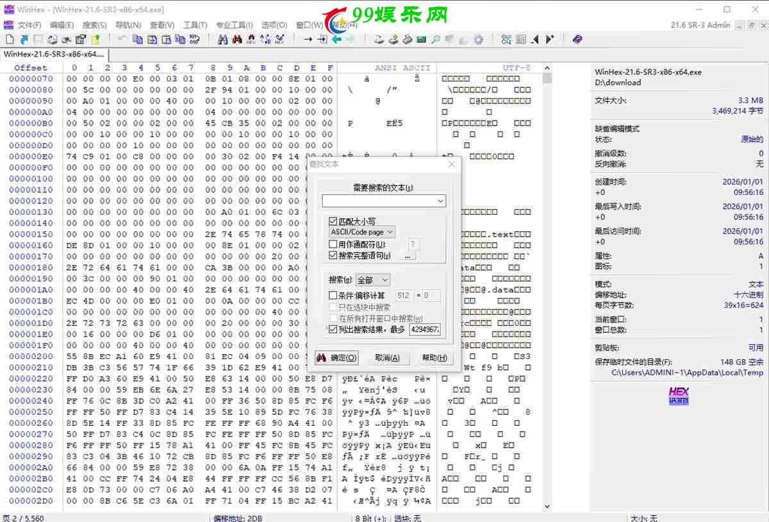This screenshot has width=769, height=522.
Task: Disable the 列出搜索结果 list results checkbox
Action: tap(333, 329)
